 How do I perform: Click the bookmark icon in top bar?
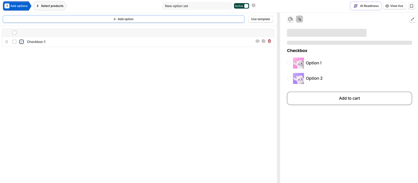click(411, 6)
